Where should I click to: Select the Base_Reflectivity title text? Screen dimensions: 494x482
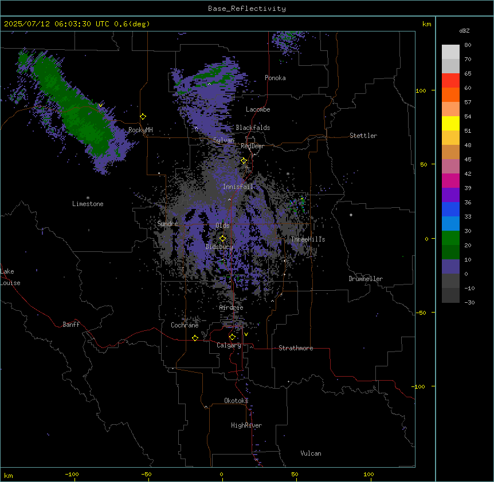(x=247, y=9)
